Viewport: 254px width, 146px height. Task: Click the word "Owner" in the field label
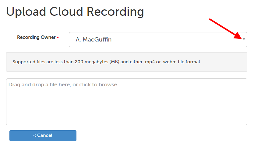(x=48, y=37)
